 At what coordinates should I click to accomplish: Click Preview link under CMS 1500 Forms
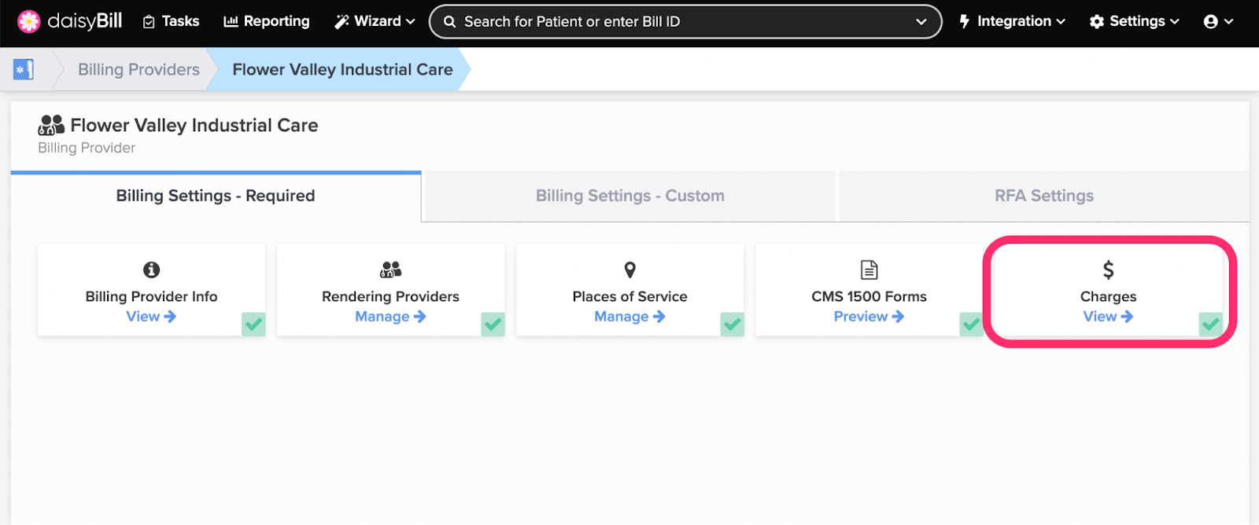coord(869,316)
